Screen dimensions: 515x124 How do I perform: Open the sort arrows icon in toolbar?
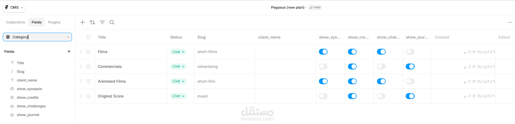[x=92, y=22]
